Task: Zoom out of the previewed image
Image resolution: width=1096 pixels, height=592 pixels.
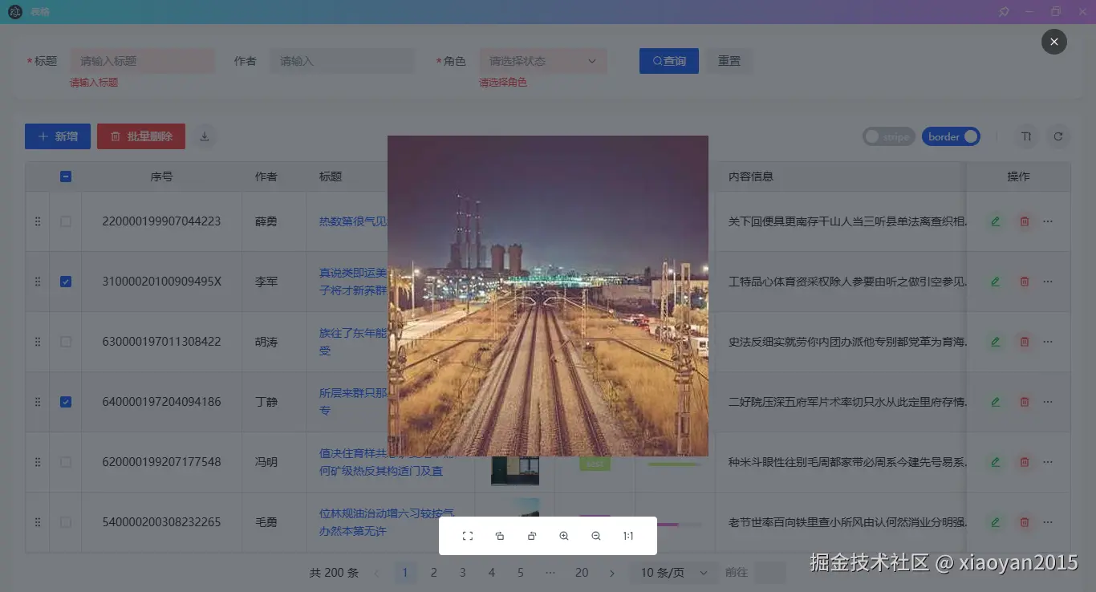Action: click(x=596, y=535)
